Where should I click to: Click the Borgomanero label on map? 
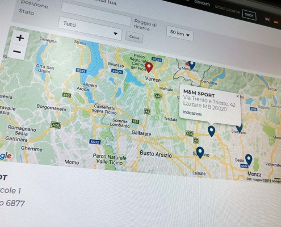click(51, 108)
